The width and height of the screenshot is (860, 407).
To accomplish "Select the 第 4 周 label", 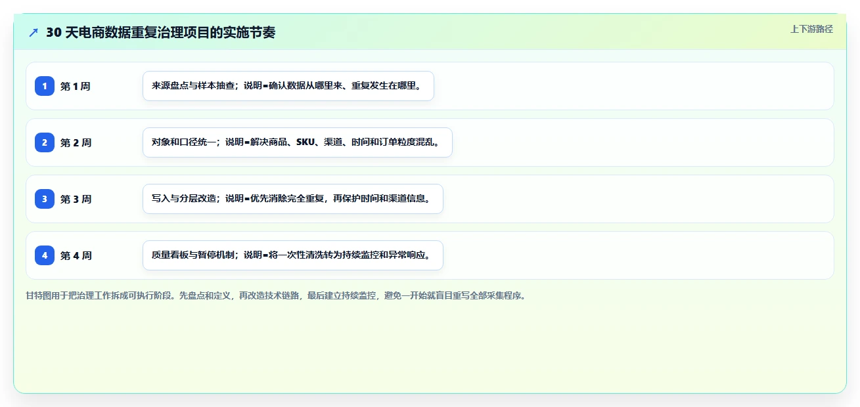I will [76, 255].
